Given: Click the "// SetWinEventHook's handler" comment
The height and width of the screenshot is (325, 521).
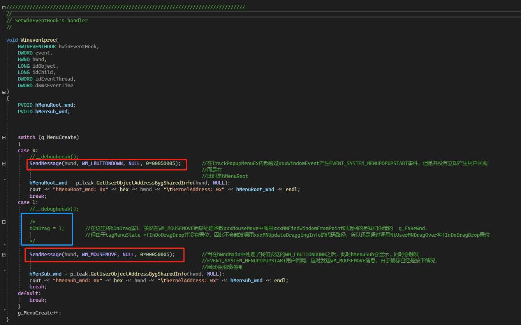Looking at the screenshot, I should click(x=47, y=20).
